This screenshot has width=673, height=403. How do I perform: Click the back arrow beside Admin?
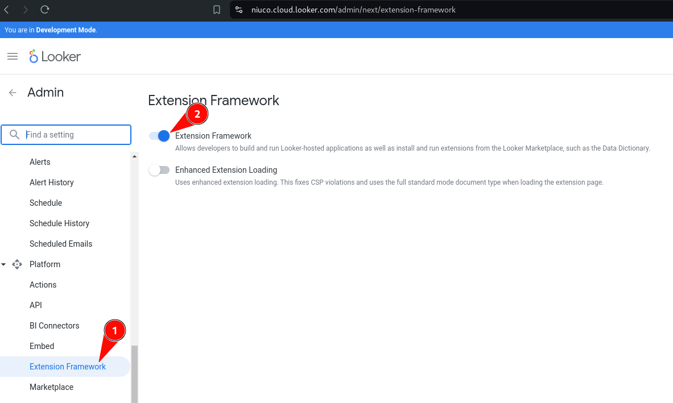(13, 93)
